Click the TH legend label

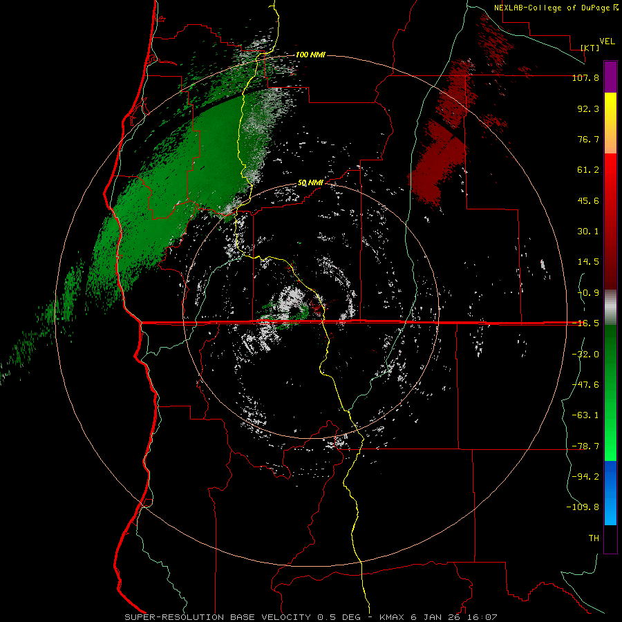[x=594, y=538]
